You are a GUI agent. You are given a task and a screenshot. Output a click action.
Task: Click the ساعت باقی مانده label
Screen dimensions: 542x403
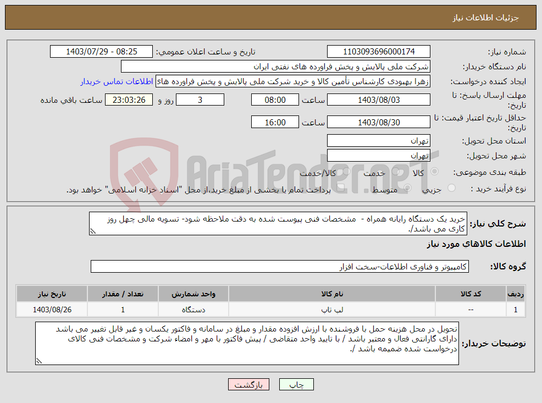[71, 100]
